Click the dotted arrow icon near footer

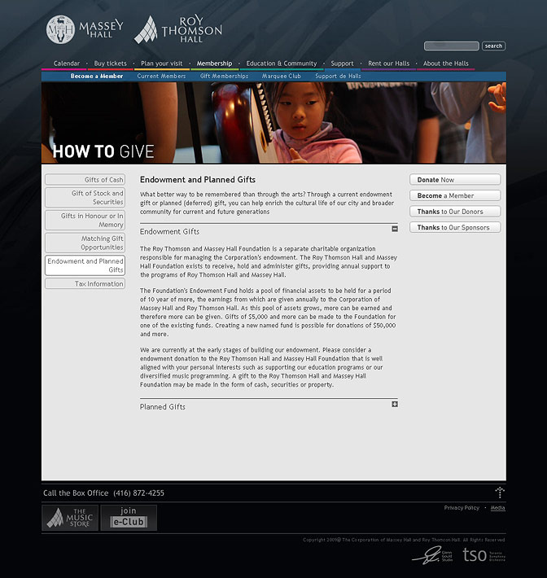click(499, 493)
